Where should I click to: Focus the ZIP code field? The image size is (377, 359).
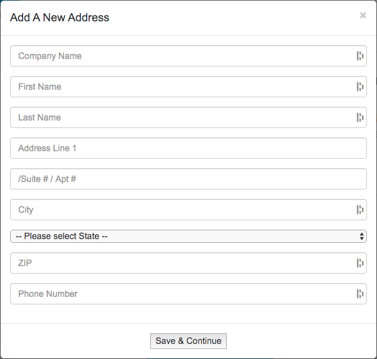(x=182, y=263)
